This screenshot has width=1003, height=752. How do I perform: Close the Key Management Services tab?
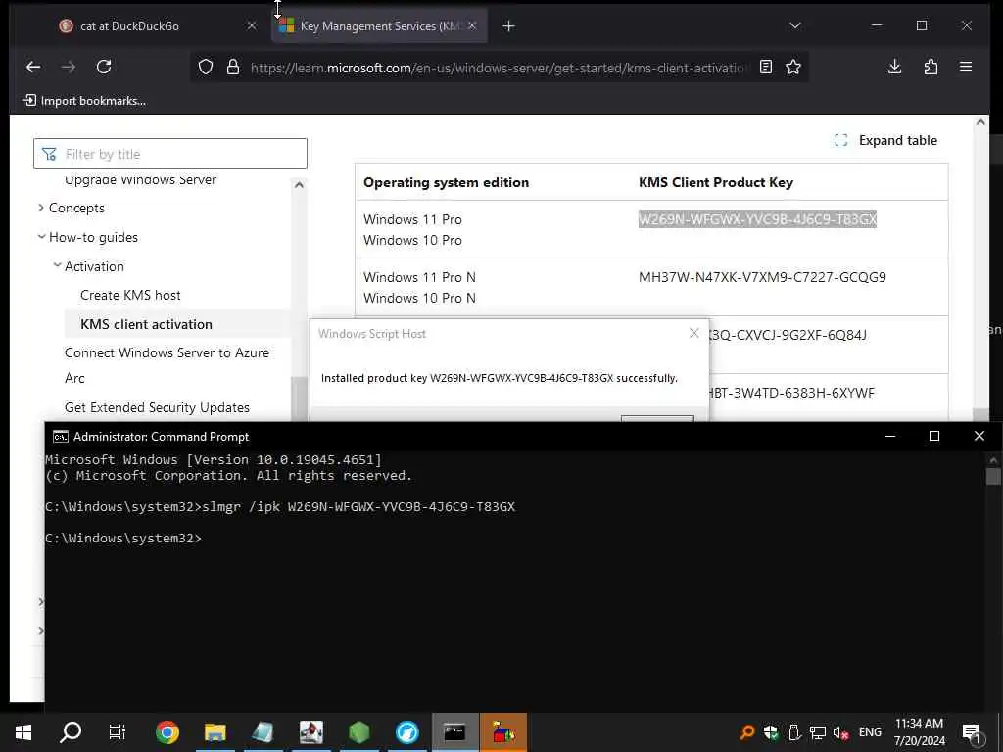click(472, 25)
